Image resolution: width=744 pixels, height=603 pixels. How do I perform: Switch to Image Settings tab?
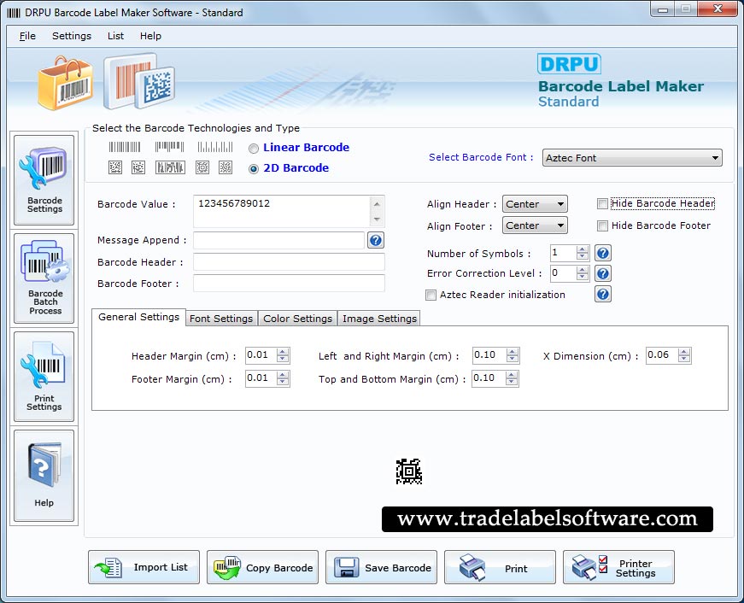pos(379,319)
